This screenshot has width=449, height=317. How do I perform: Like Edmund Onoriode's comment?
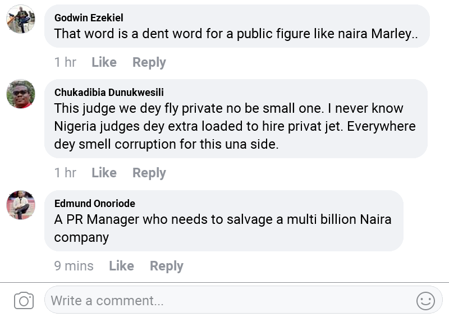[121, 266]
